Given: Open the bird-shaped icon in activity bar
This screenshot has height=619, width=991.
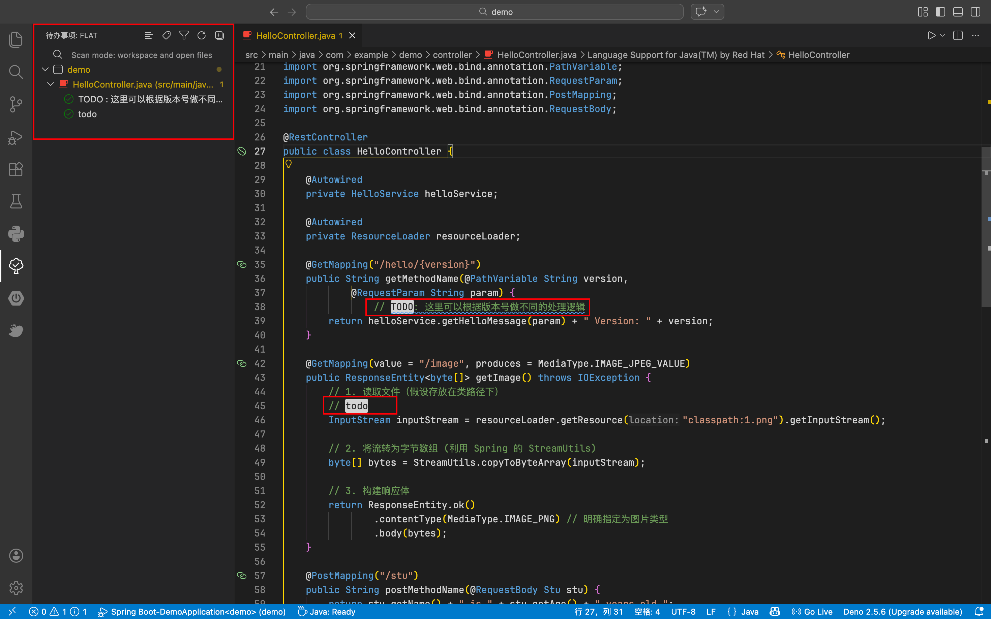Looking at the screenshot, I should point(16,330).
